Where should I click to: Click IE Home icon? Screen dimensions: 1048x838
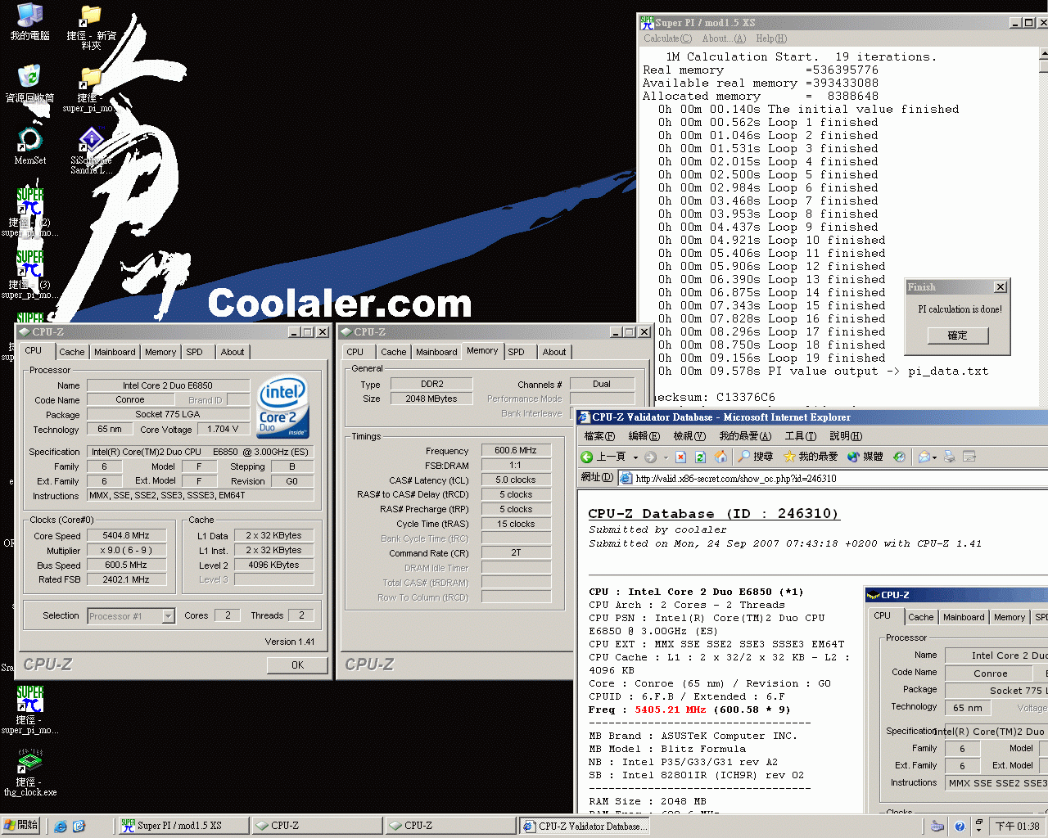(x=720, y=457)
